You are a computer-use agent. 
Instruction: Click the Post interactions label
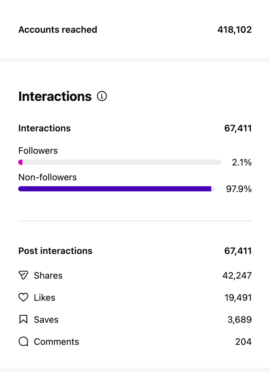coord(55,251)
